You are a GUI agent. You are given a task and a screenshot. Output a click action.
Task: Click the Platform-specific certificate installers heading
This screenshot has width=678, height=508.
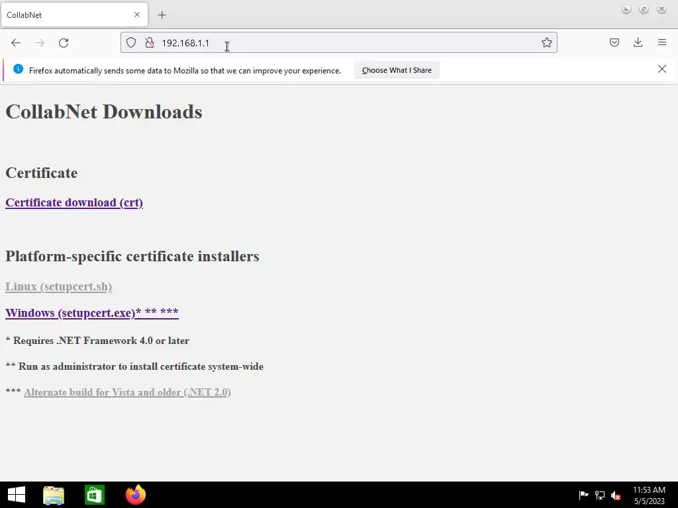coord(132,256)
